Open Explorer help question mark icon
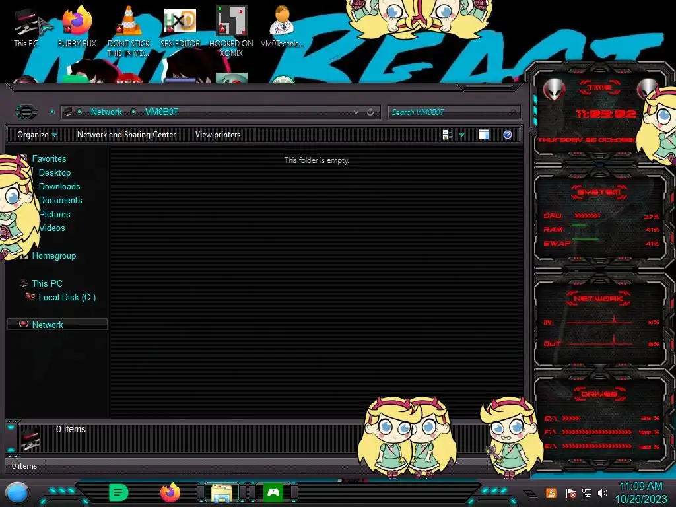This screenshot has width=676, height=507. coord(508,135)
